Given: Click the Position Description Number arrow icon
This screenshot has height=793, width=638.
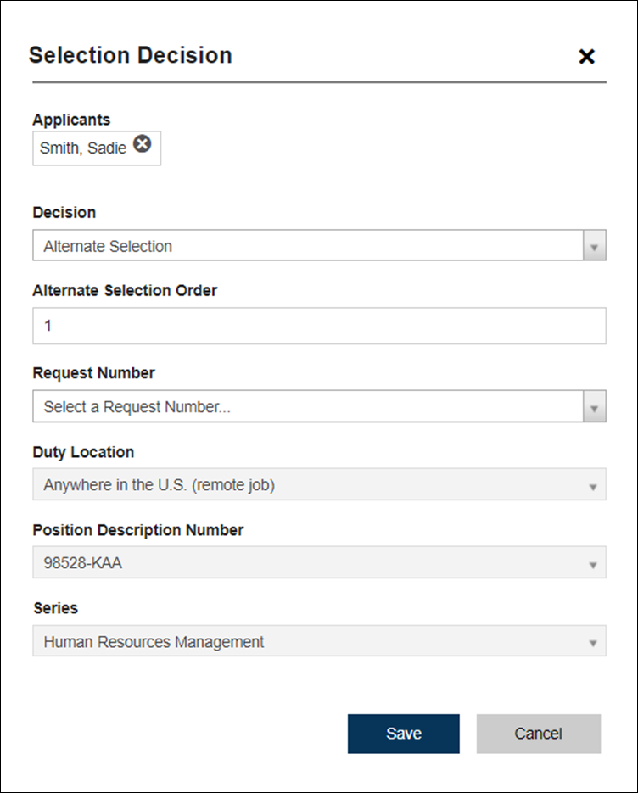Looking at the screenshot, I should [594, 562].
